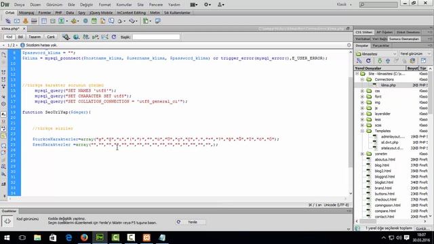Open the Görünüm menu
Viewport: 434px width, 244px height.
[x=54, y=5]
